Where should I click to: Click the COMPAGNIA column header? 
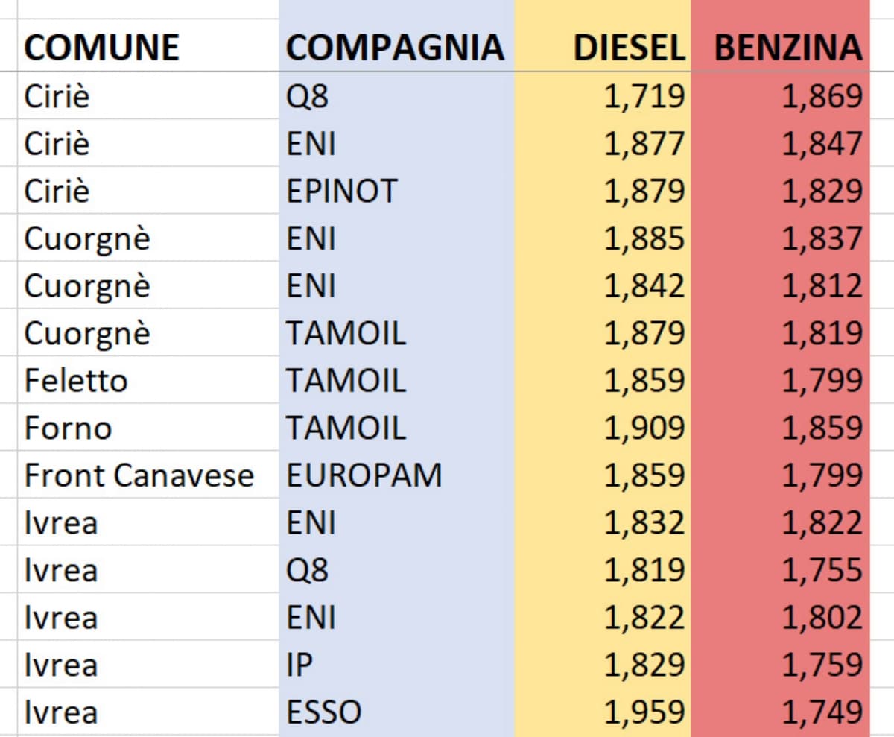[395, 48]
